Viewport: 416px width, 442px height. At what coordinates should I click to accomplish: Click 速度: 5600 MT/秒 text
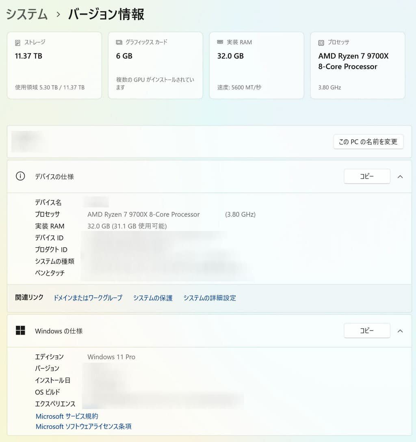tap(239, 87)
